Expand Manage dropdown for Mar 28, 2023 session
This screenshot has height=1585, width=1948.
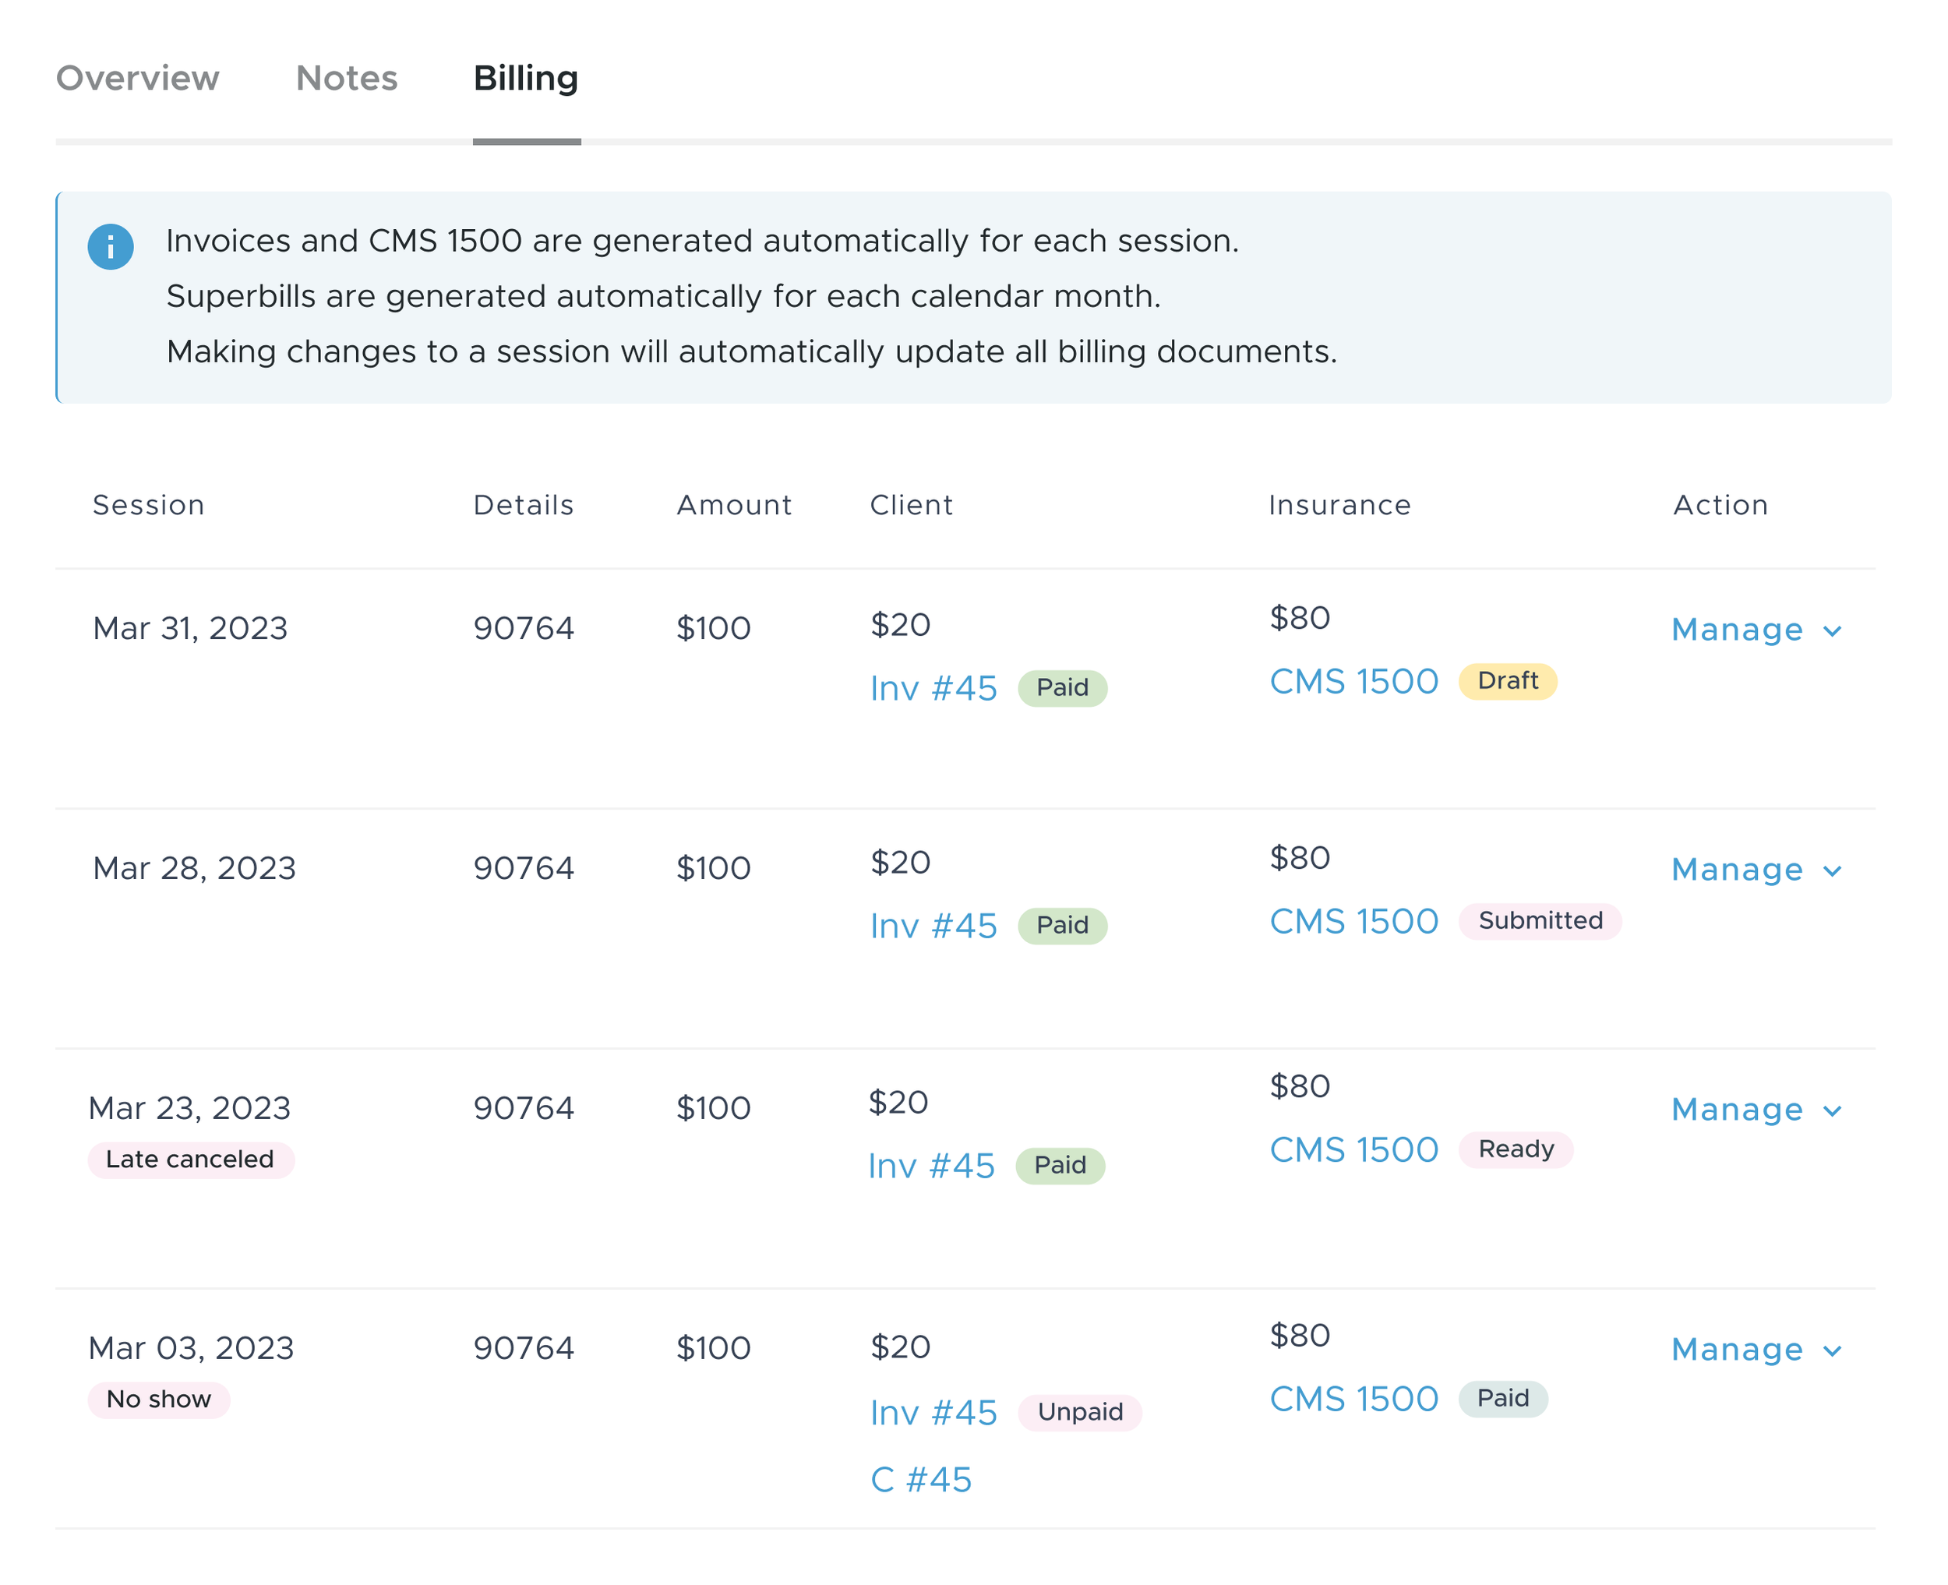[x=1757, y=870]
